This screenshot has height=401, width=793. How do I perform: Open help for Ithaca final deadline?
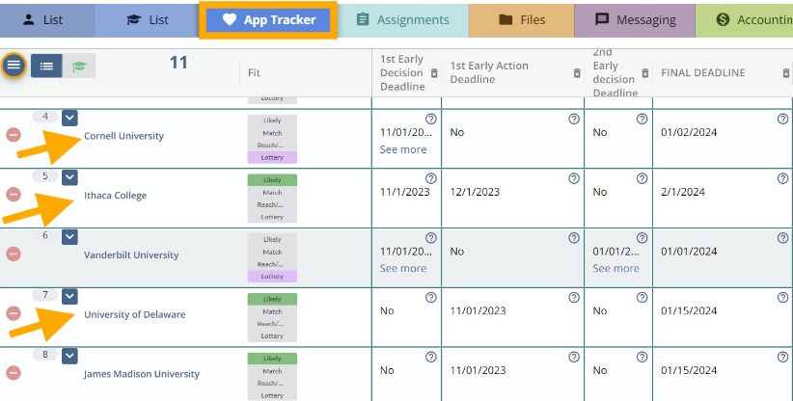tap(783, 178)
